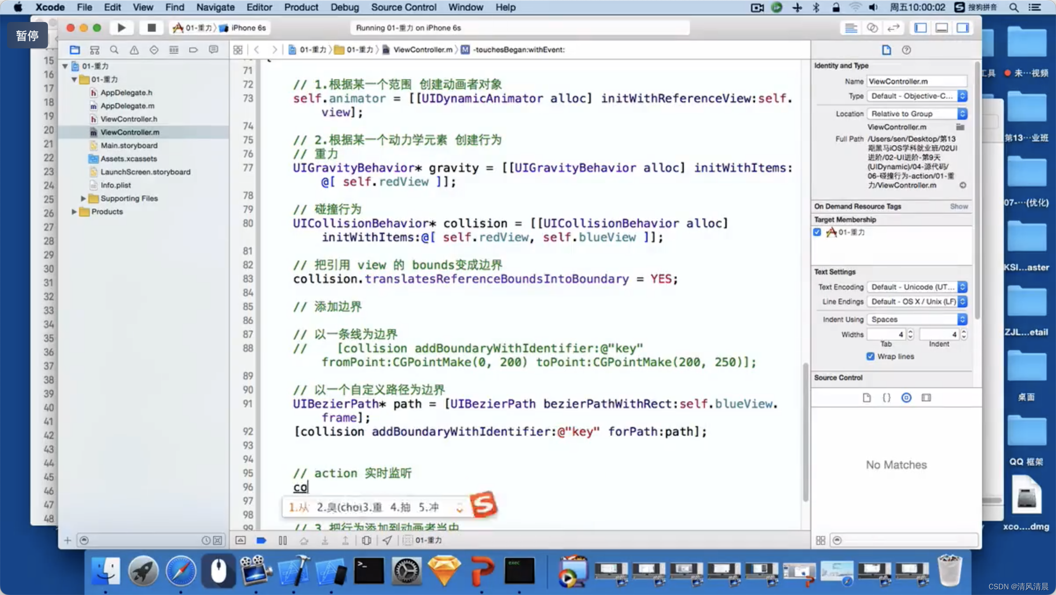Screen dimensions: 1056x595
Task: Open the Find navigator search icon
Action: tap(114, 50)
